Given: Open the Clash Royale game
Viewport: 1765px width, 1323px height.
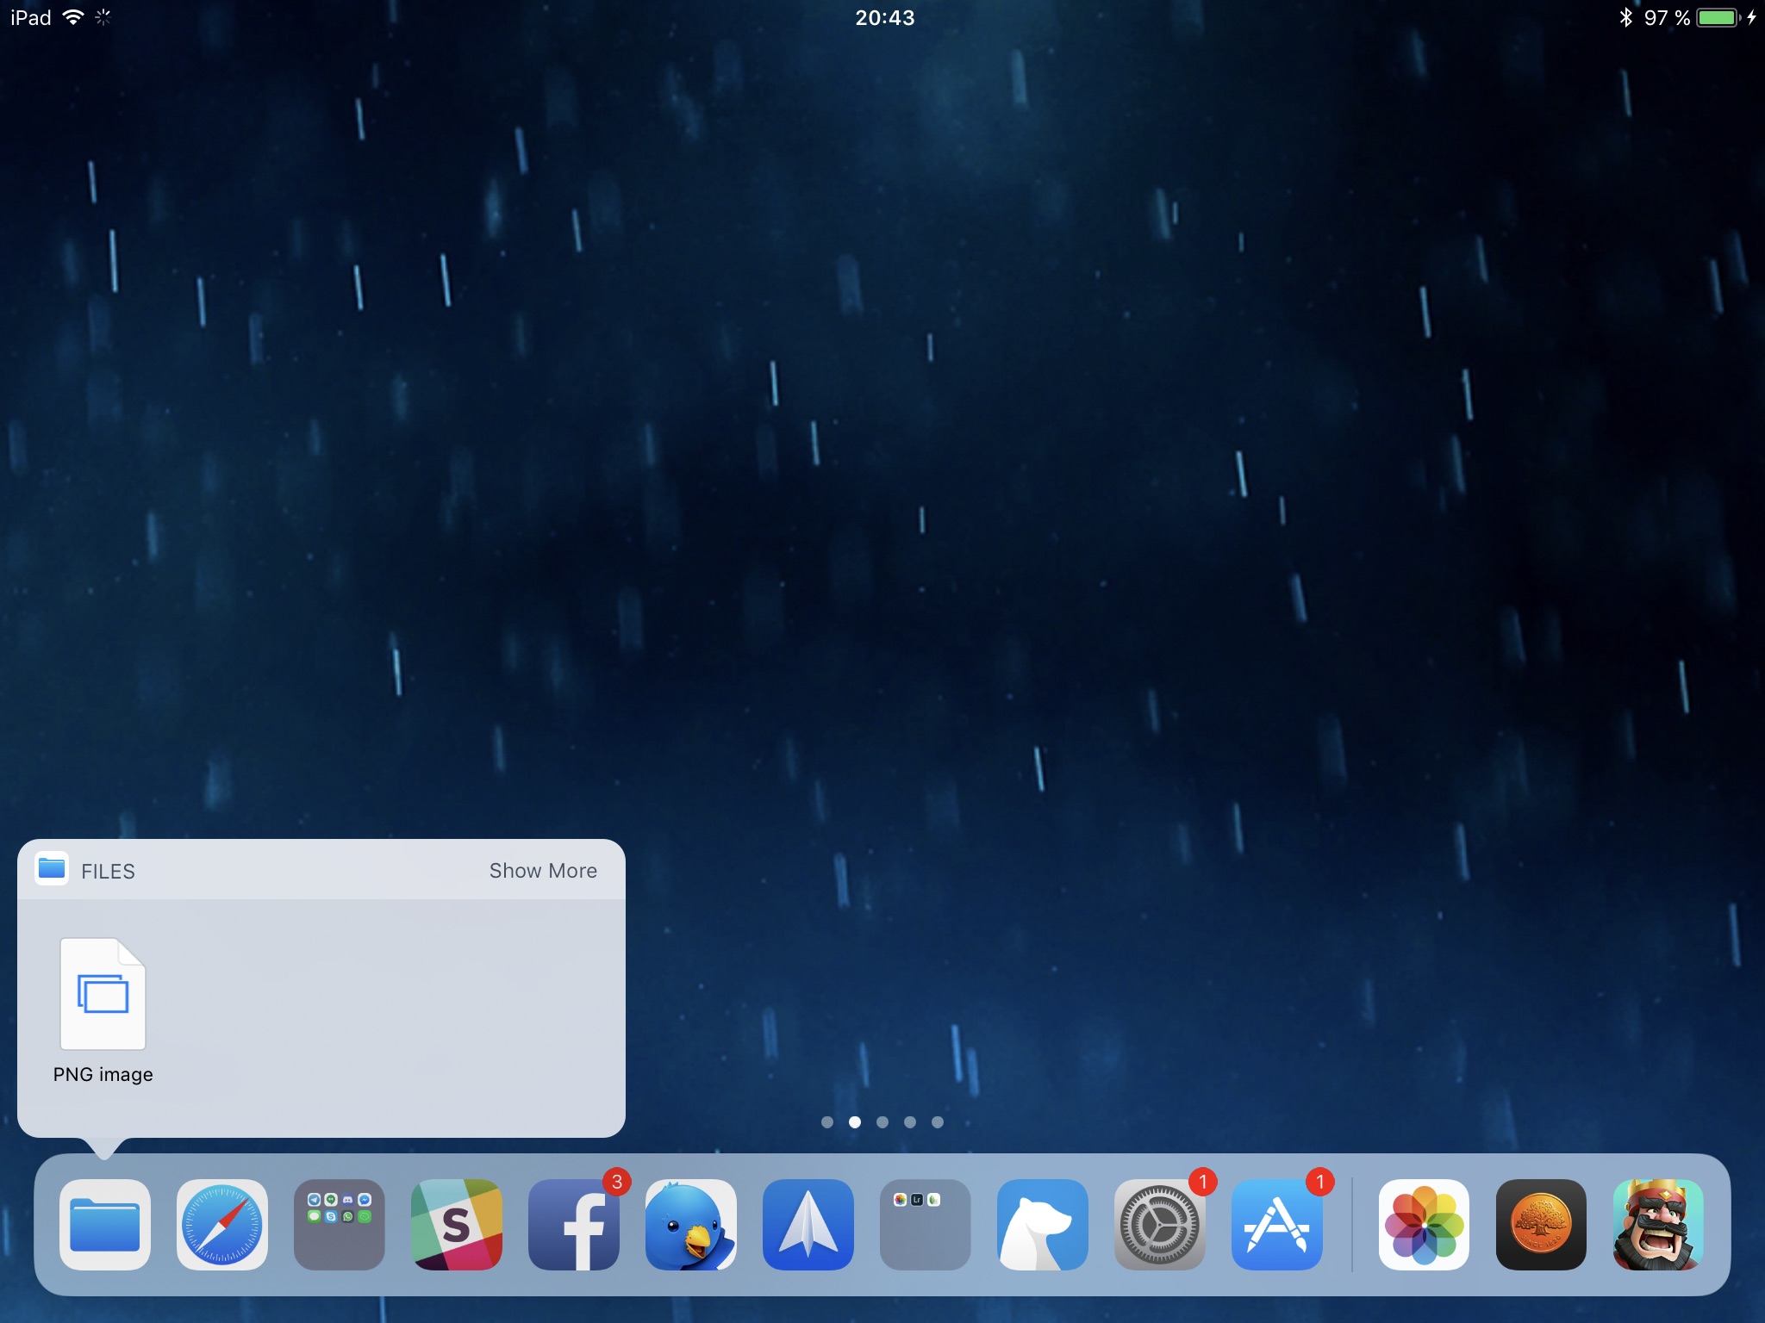Looking at the screenshot, I should click(x=1658, y=1224).
